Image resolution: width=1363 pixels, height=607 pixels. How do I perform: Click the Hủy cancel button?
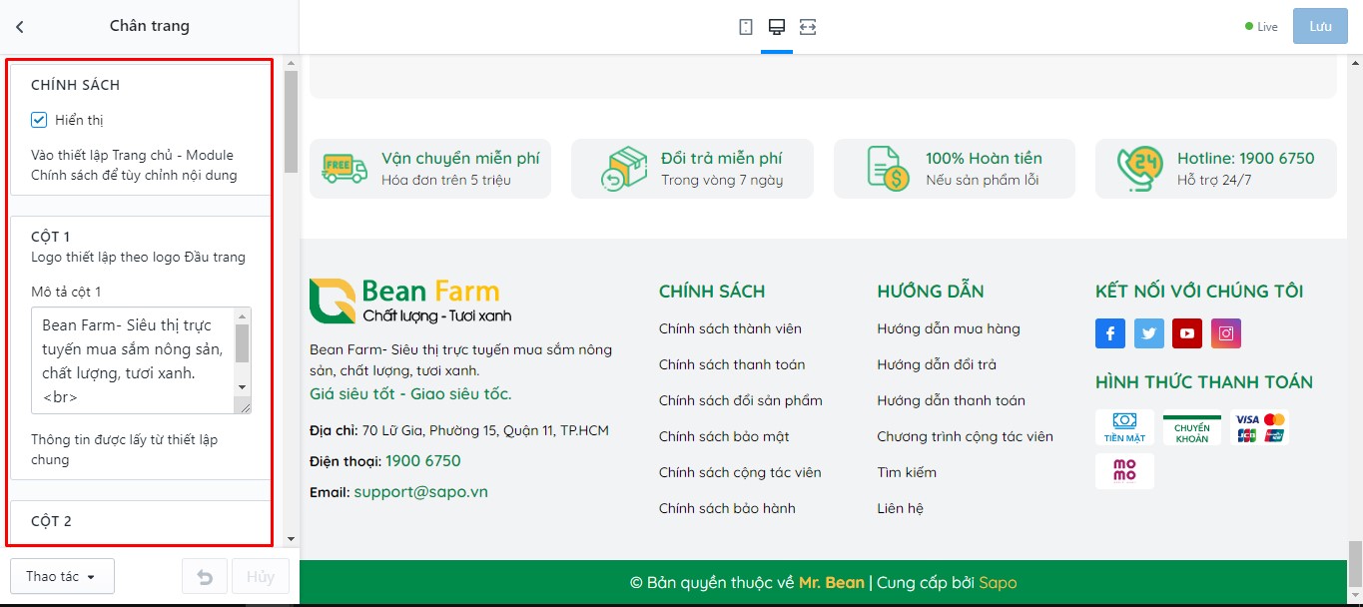[261, 577]
